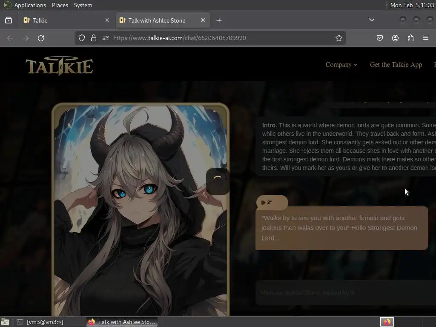The width and height of the screenshot is (436, 327).
Task: Select the Talk with Ashlee Stone tab
Action: [163, 20]
